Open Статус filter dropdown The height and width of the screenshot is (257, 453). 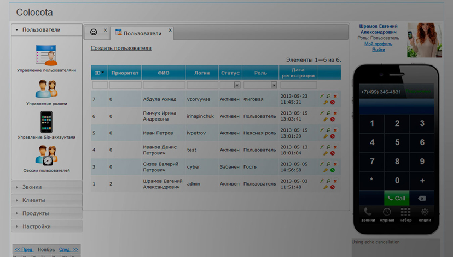237,85
